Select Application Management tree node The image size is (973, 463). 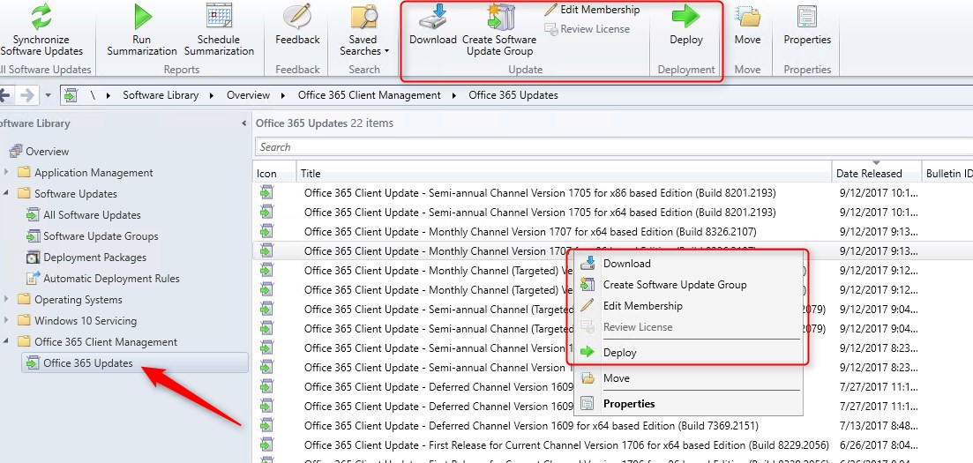(x=94, y=173)
